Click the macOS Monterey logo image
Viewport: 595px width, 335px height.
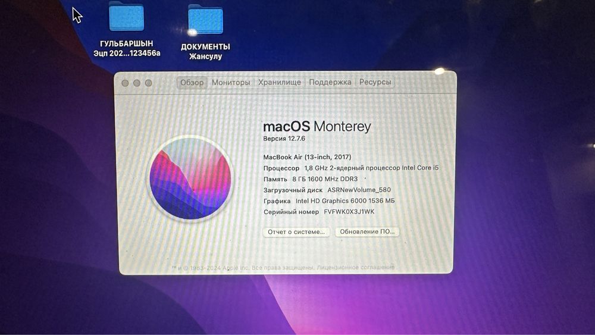[190, 178]
